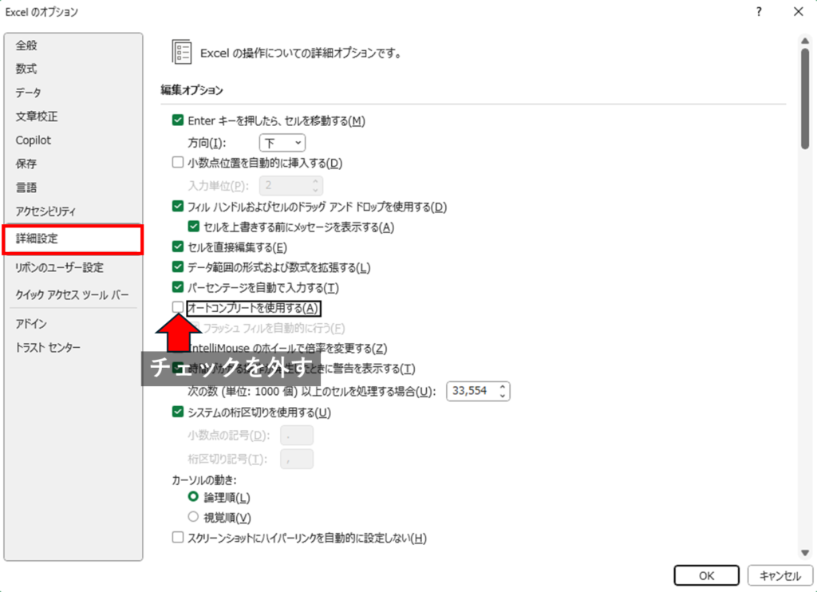Enable 小数点位置を自動的に挿入する checkbox
Viewport: 817px width, 592px height.
click(x=178, y=163)
